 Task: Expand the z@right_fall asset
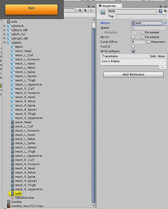pos(4,38)
